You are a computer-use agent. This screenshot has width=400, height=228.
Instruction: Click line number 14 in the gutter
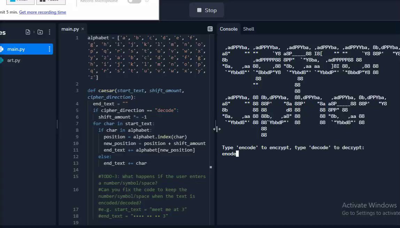pos(76,170)
